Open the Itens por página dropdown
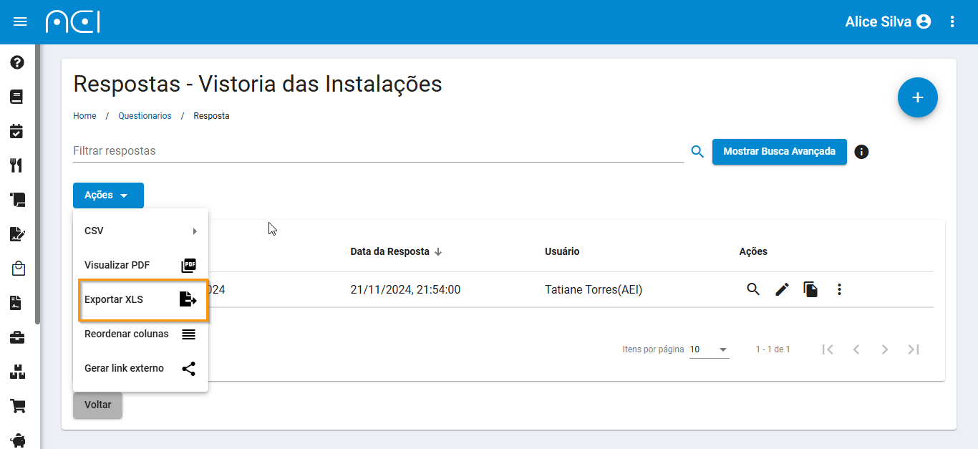978x449 pixels. (709, 349)
